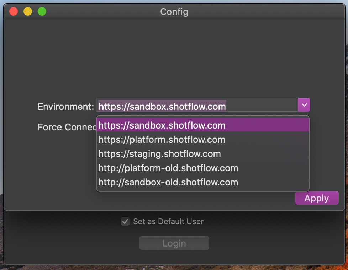Click the Config window title
The height and width of the screenshot is (270, 348).
(x=174, y=12)
